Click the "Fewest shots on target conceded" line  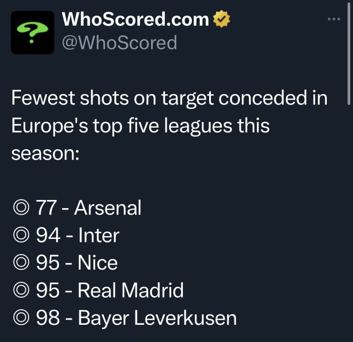point(169,98)
